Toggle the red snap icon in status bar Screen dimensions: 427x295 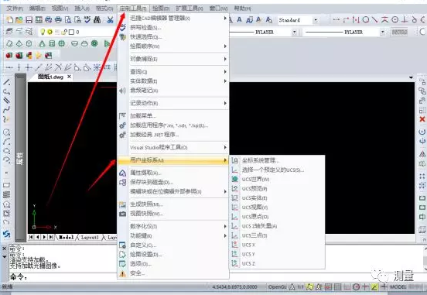pyautogui.click(x=328, y=286)
